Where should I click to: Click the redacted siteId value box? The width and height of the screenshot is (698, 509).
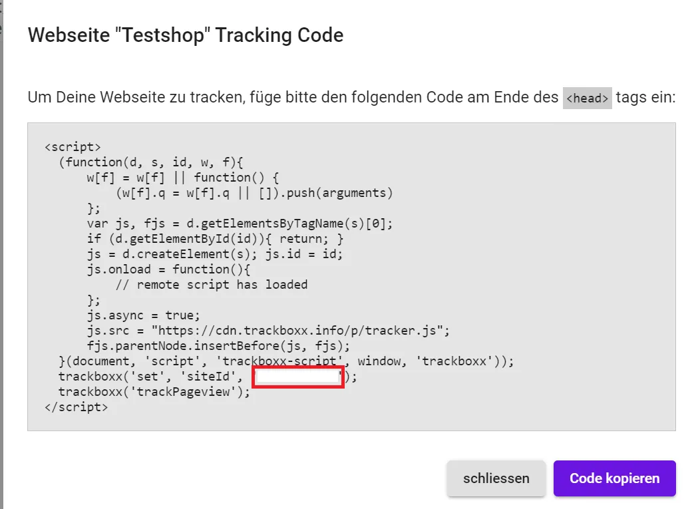coord(297,377)
